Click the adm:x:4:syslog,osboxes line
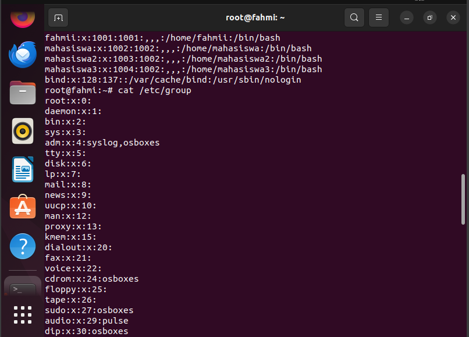 (102, 143)
